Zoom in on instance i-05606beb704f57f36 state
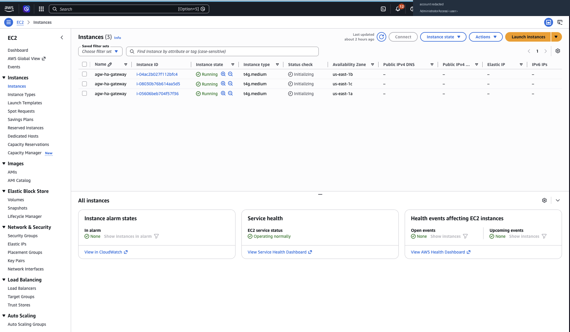Viewport: 570px width, 332px height. pos(223,93)
